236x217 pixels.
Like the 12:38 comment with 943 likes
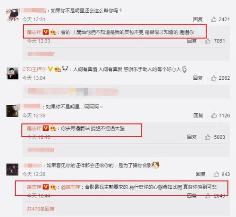216,174
